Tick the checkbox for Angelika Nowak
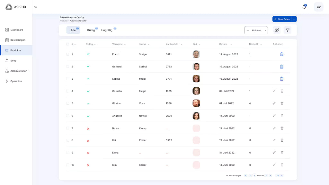This screenshot has width=329, height=185. (x=67, y=116)
